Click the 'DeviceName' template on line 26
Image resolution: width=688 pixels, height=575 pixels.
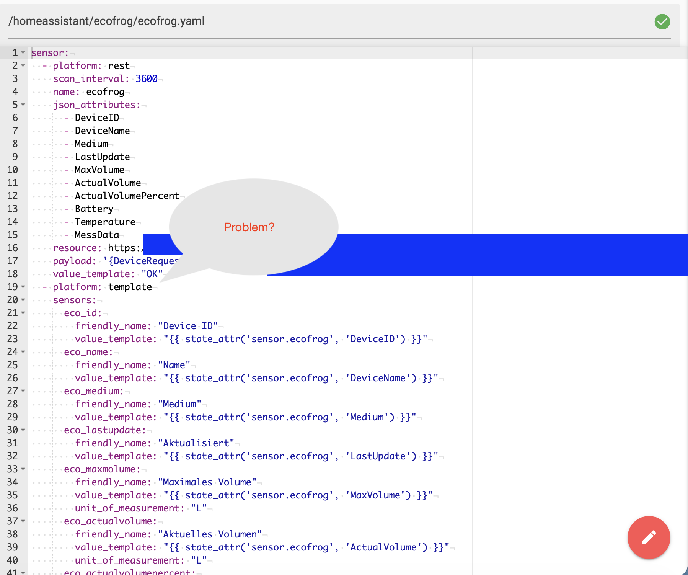(301, 378)
